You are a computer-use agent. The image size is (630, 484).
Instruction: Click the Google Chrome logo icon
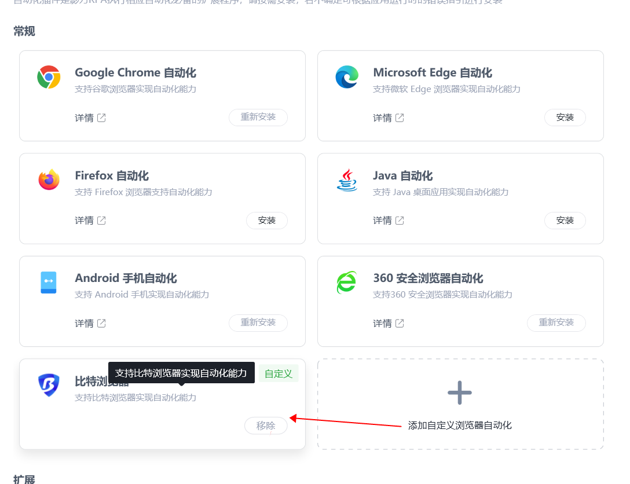coord(49,77)
